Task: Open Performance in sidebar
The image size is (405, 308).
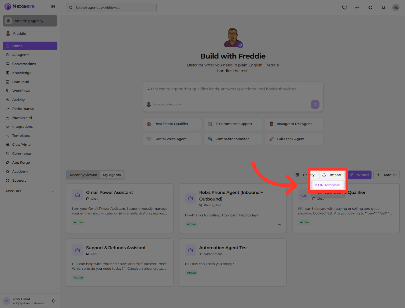Action: pyautogui.click(x=30, y=109)
